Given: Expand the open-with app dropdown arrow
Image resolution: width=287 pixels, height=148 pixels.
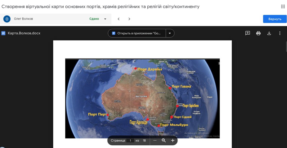Looking at the screenshot, I should tap(170, 33).
